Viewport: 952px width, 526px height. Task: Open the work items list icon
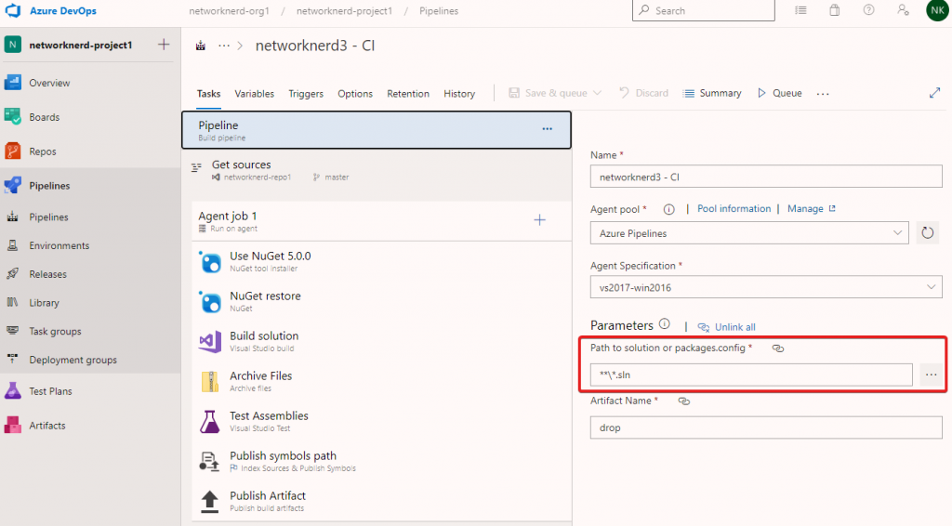pos(800,10)
